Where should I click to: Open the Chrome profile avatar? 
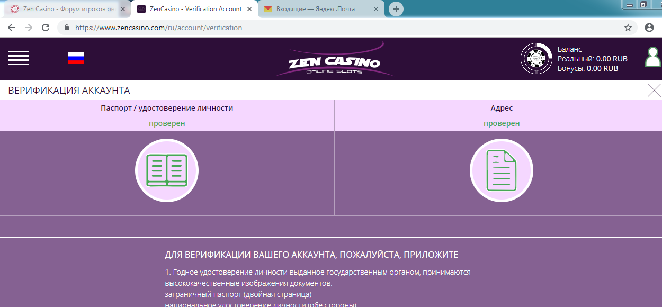coord(649,28)
